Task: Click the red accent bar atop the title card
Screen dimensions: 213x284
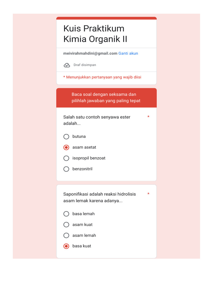Action: click(x=106, y=18)
